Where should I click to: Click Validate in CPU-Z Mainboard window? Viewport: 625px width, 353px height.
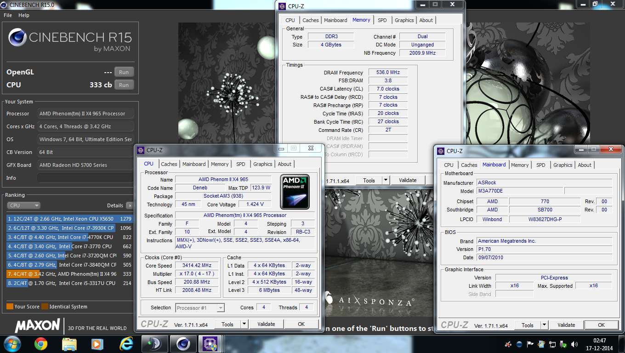[x=566, y=325]
